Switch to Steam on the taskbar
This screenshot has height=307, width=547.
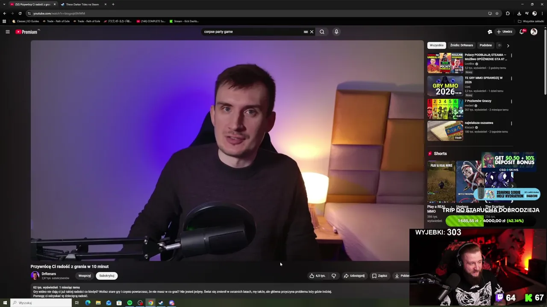(x=161, y=303)
